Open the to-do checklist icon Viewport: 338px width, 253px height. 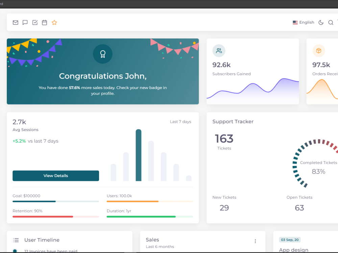(35, 22)
